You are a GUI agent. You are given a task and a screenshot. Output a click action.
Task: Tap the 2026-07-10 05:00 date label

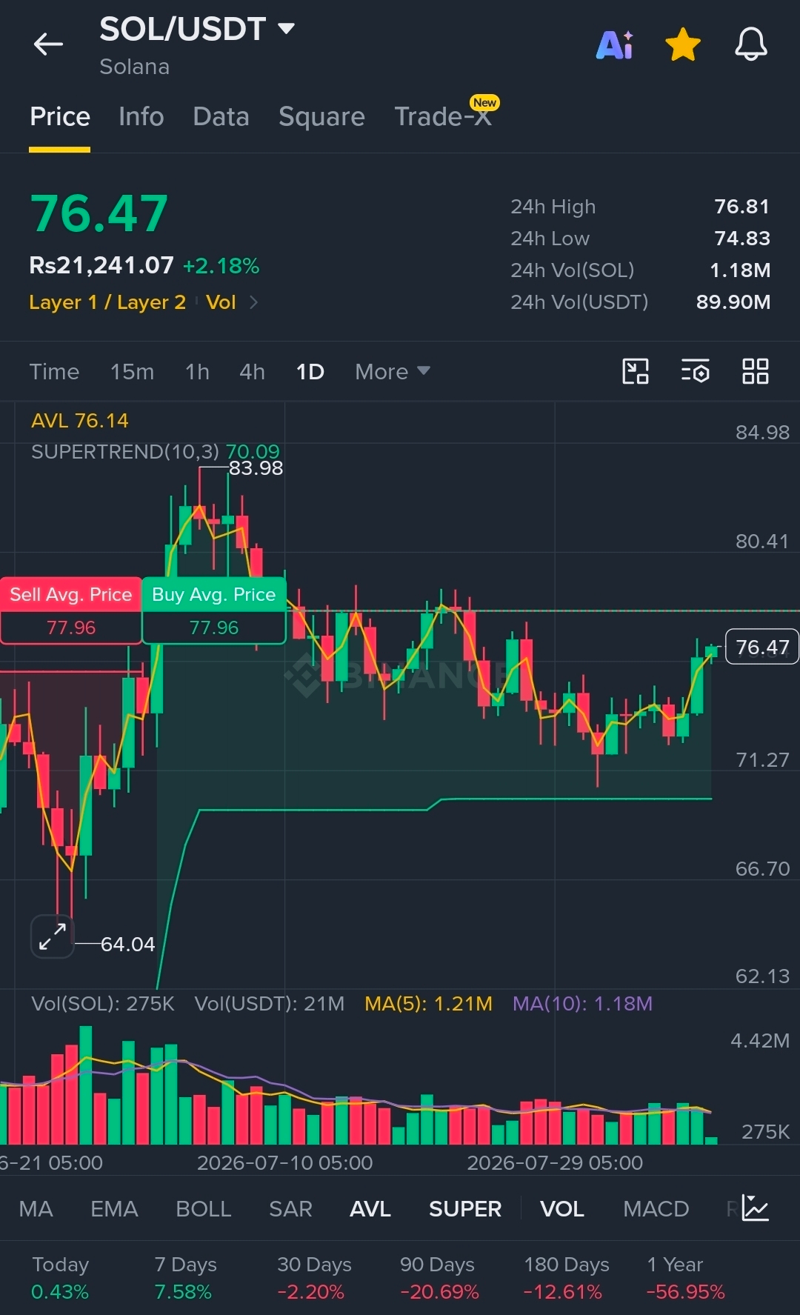[x=284, y=1162]
